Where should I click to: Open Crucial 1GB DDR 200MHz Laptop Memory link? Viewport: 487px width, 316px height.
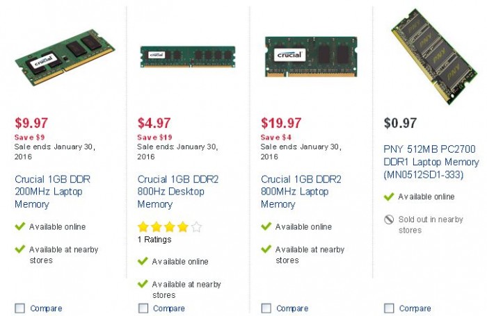click(x=52, y=192)
